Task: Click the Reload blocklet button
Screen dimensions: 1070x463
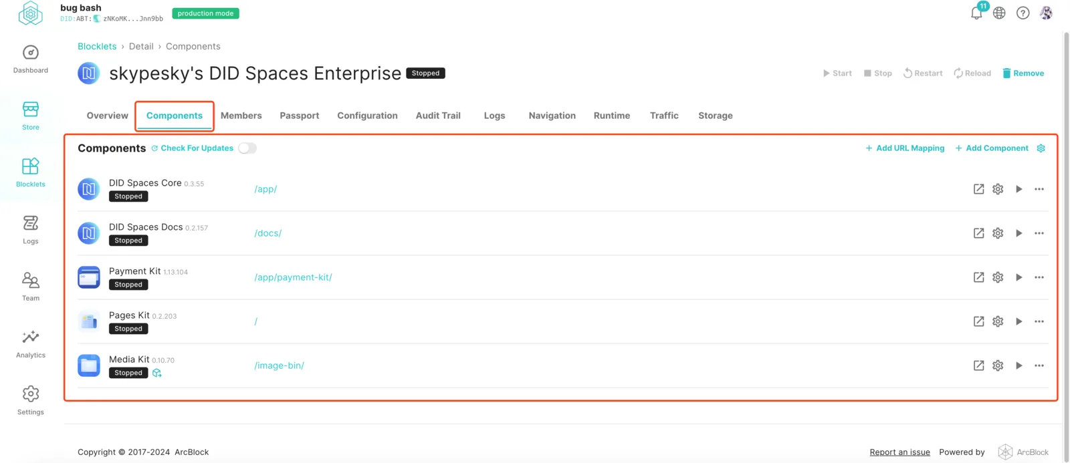Action: pyautogui.click(x=972, y=73)
